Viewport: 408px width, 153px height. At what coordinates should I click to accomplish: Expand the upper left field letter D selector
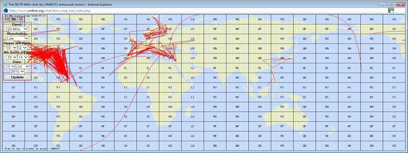(12, 48)
